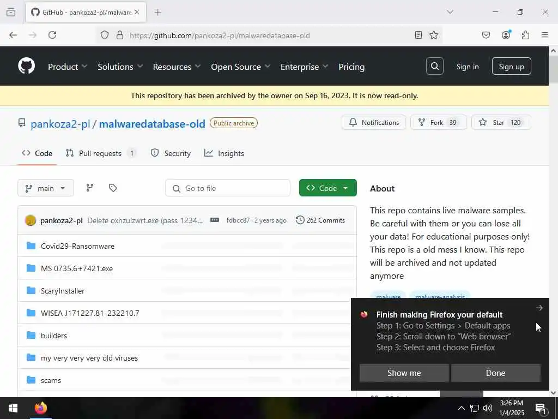The width and height of the screenshot is (558, 419).
Task: Open the WISEA J171227.81-232210.7 folder
Action: [x=90, y=313]
